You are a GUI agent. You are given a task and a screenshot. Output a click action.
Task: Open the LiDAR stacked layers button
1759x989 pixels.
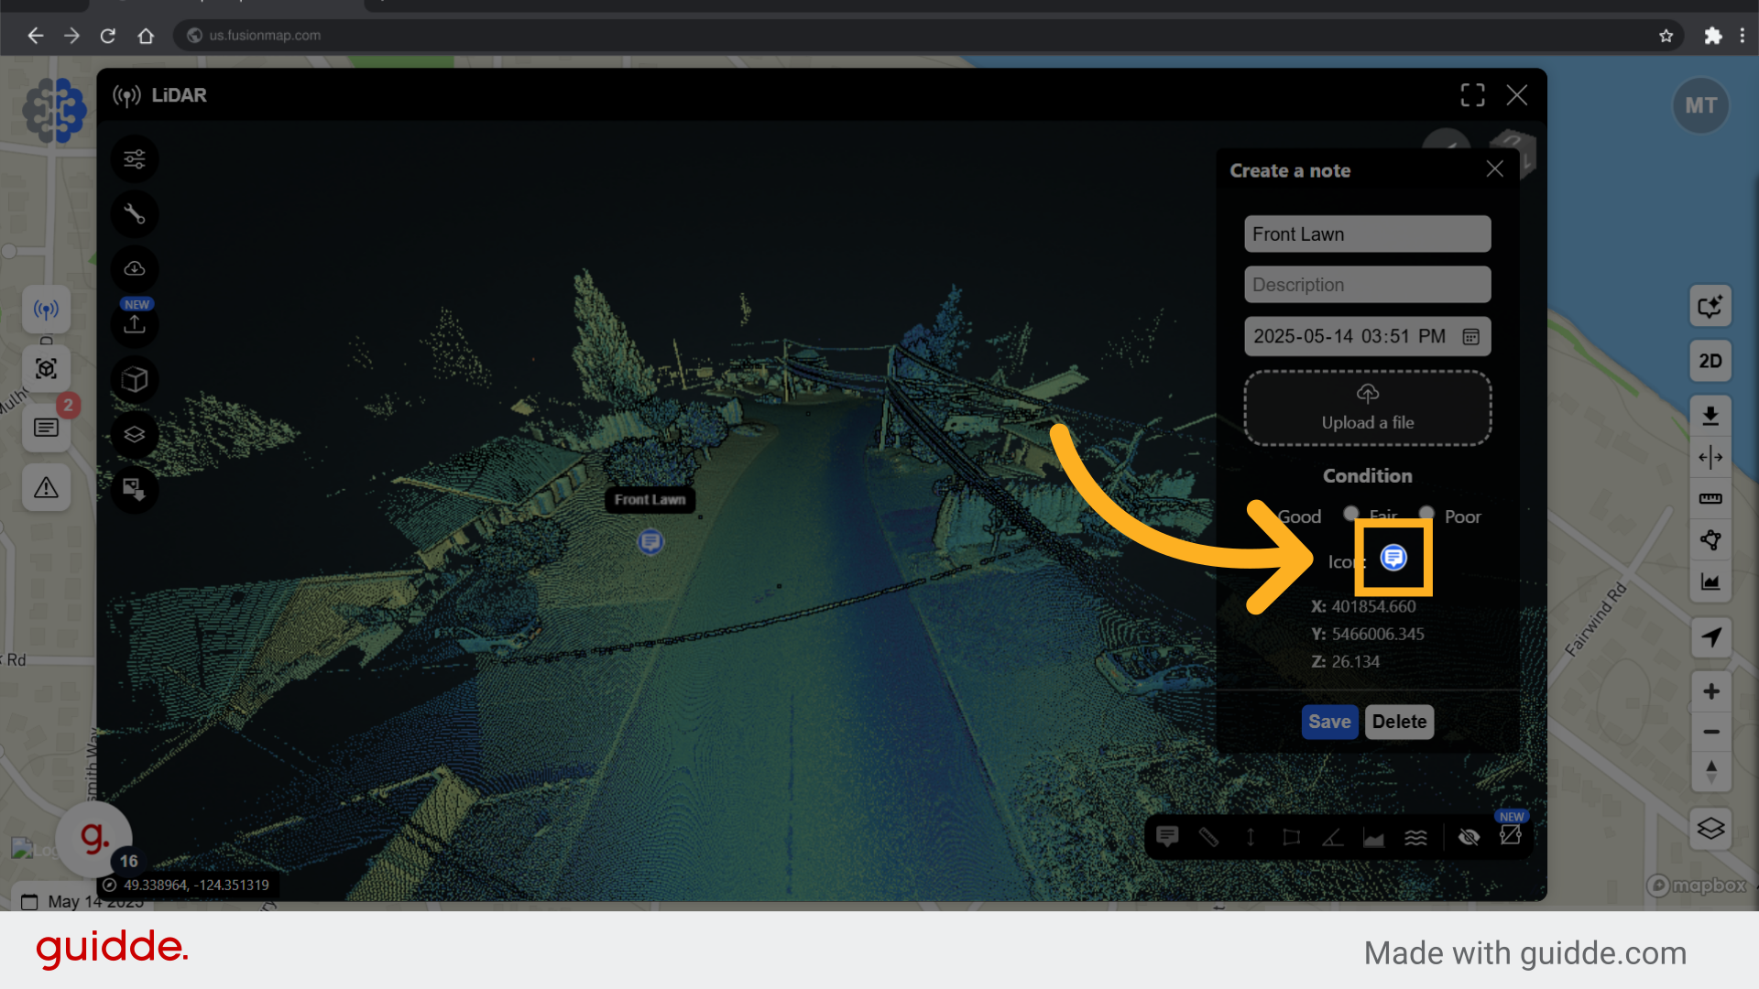(x=135, y=434)
